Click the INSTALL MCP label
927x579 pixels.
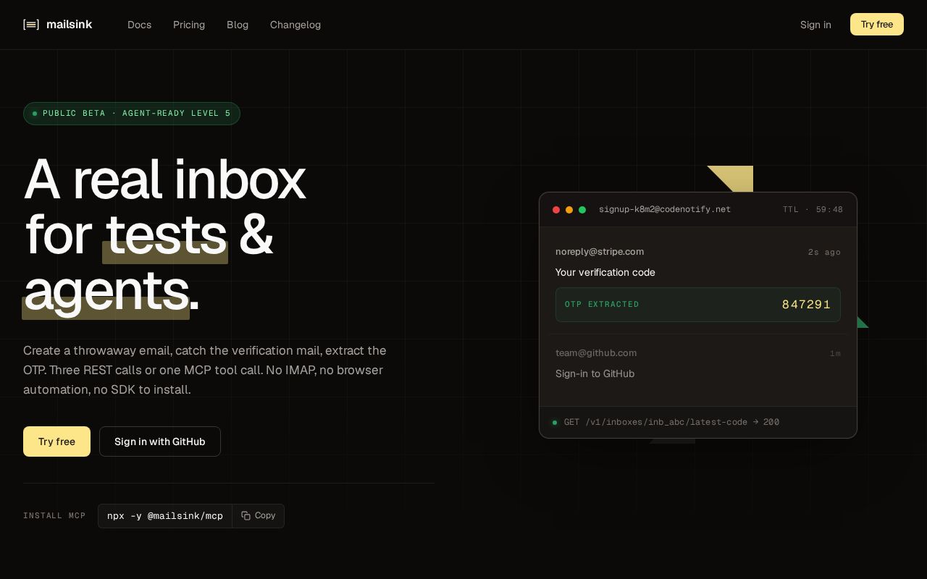(x=54, y=516)
